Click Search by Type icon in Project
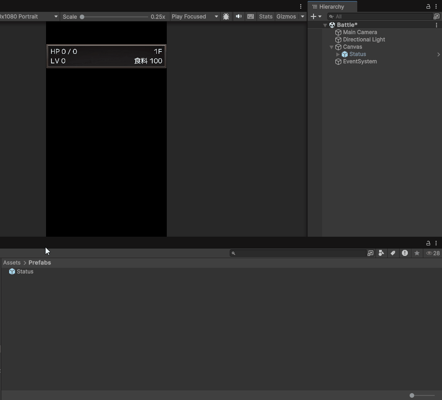Image resolution: width=442 pixels, height=400 pixels. (381, 253)
